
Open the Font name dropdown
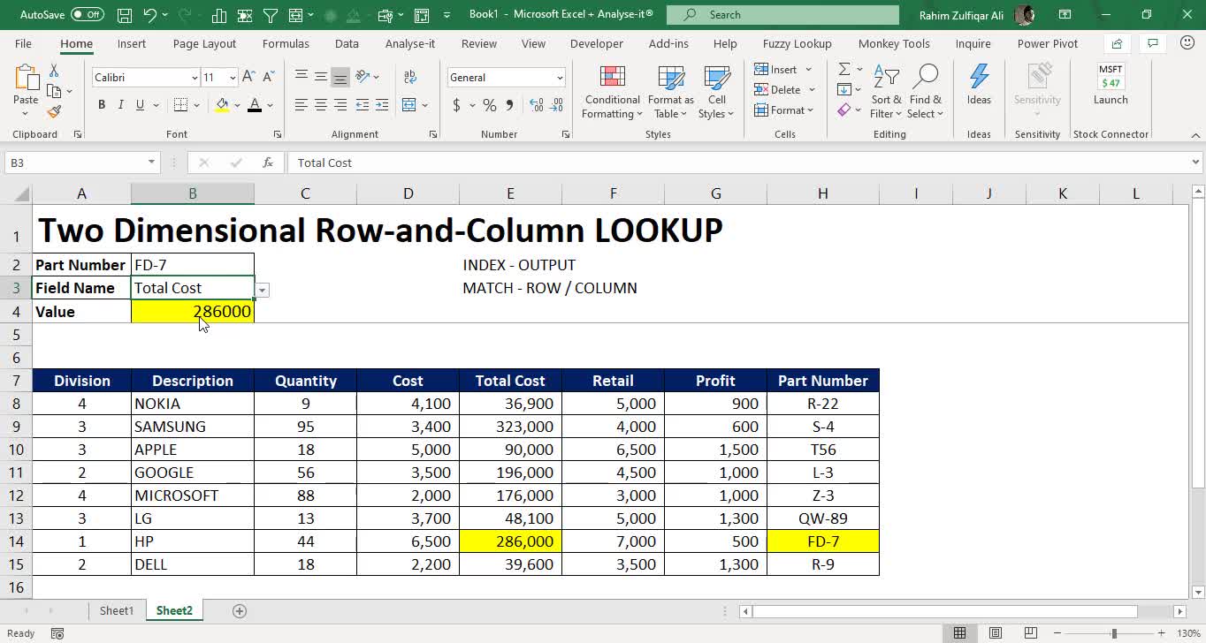195,78
